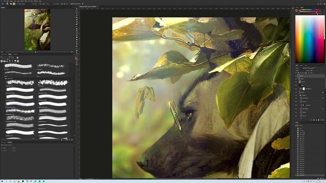326x183 pixels.
Task: Toggle Quick Mask mode in the toolbar
Action: pyautogui.click(x=77, y=62)
